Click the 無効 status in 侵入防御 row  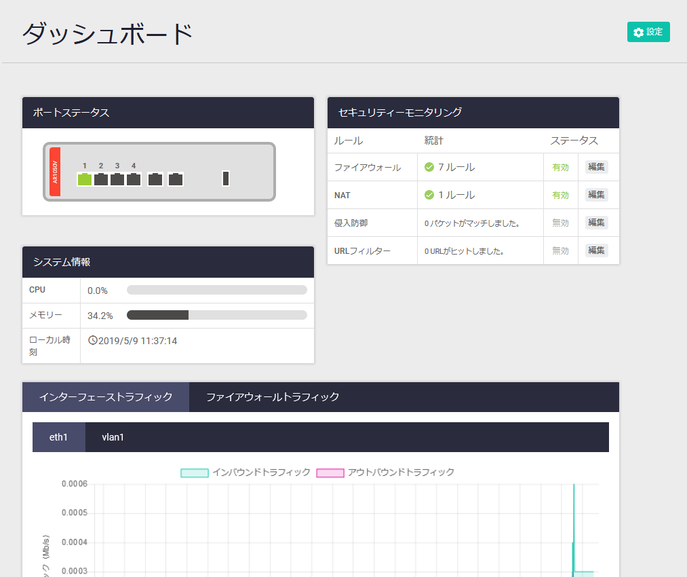pyautogui.click(x=560, y=223)
